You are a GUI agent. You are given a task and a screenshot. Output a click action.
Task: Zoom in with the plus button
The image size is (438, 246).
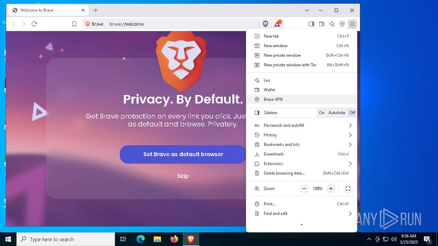click(331, 189)
